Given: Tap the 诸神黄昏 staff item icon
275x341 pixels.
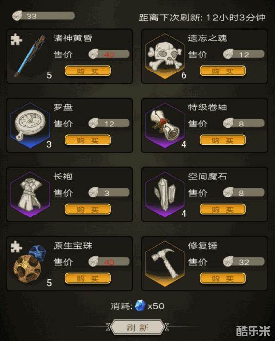Looking at the screenshot, I should point(30,56).
